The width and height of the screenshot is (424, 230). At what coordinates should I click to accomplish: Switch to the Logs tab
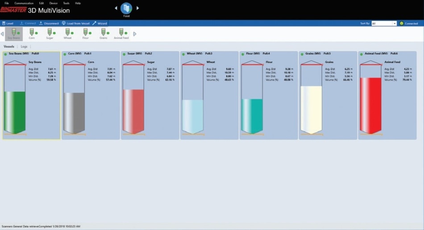24,46
